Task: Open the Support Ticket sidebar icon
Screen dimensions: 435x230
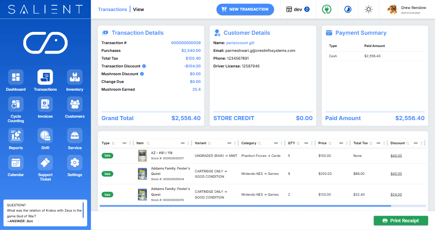Action: pos(45,162)
